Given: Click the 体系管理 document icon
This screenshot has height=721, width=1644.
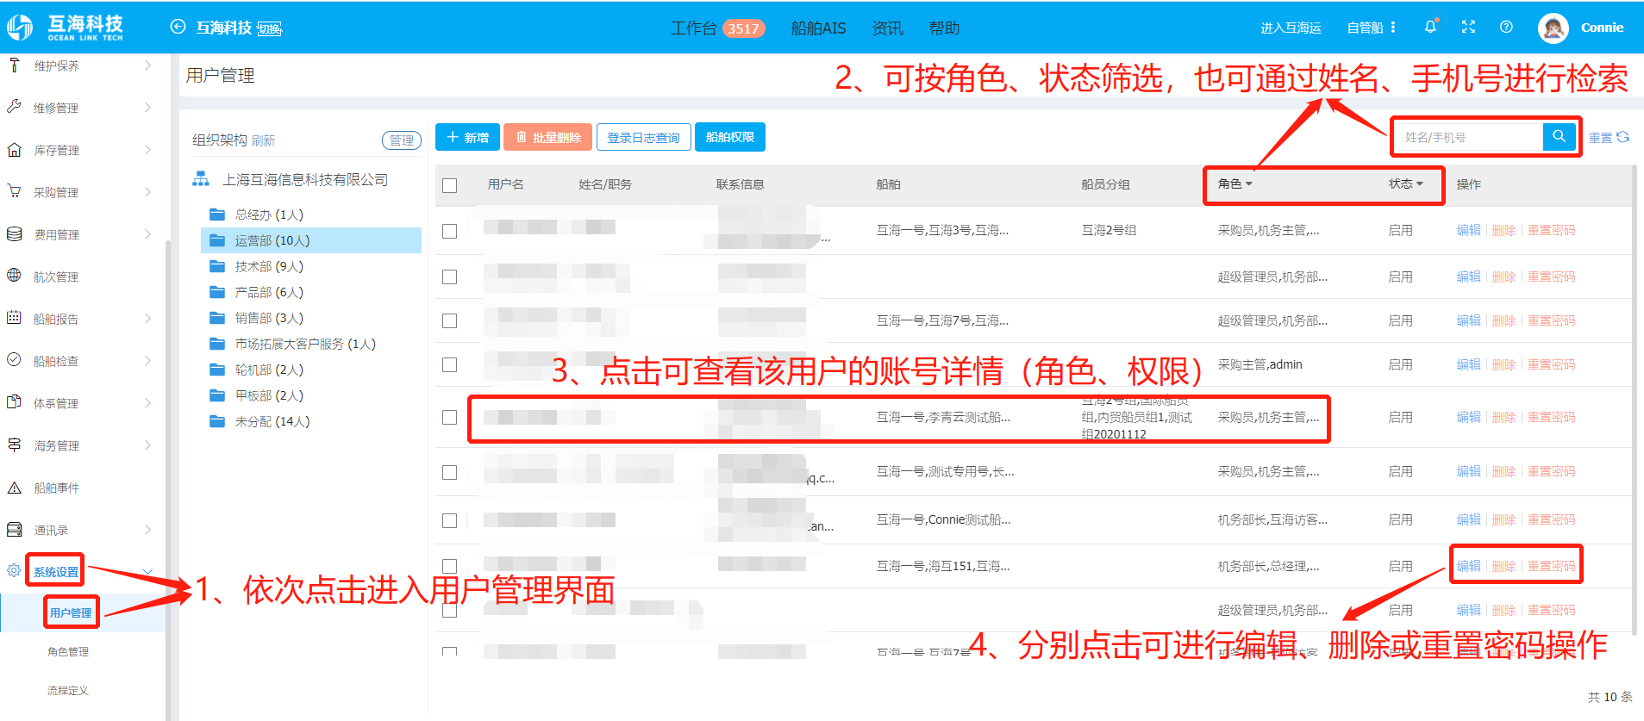Looking at the screenshot, I should pyautogui.click(x=14, y=402).
